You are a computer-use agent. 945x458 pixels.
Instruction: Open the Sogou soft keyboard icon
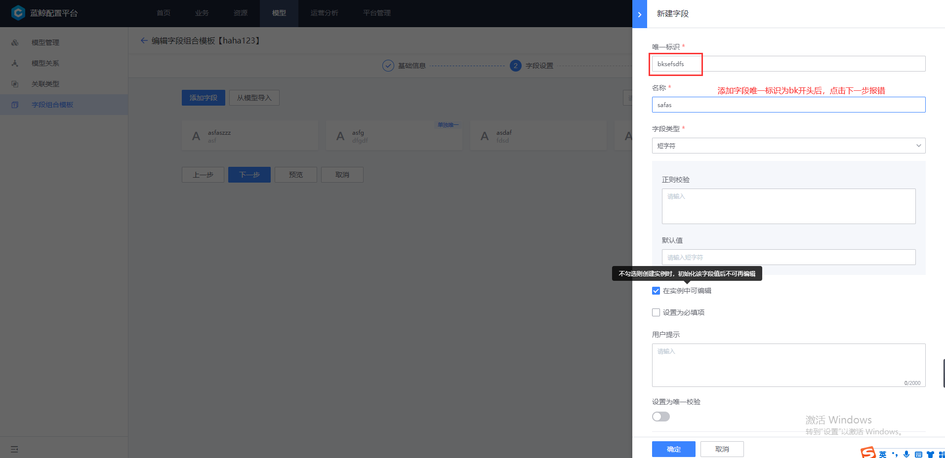click(919, 454)
